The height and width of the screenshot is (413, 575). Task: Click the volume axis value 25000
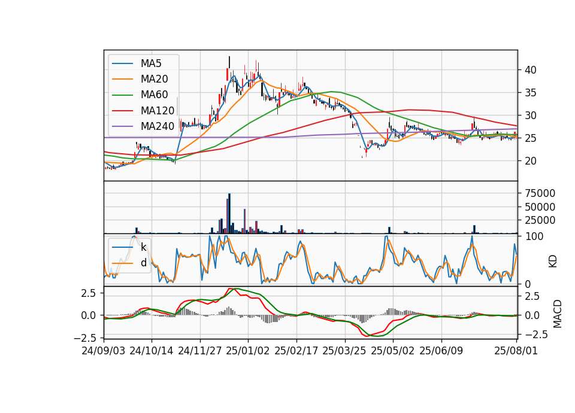tap(540, 220)
